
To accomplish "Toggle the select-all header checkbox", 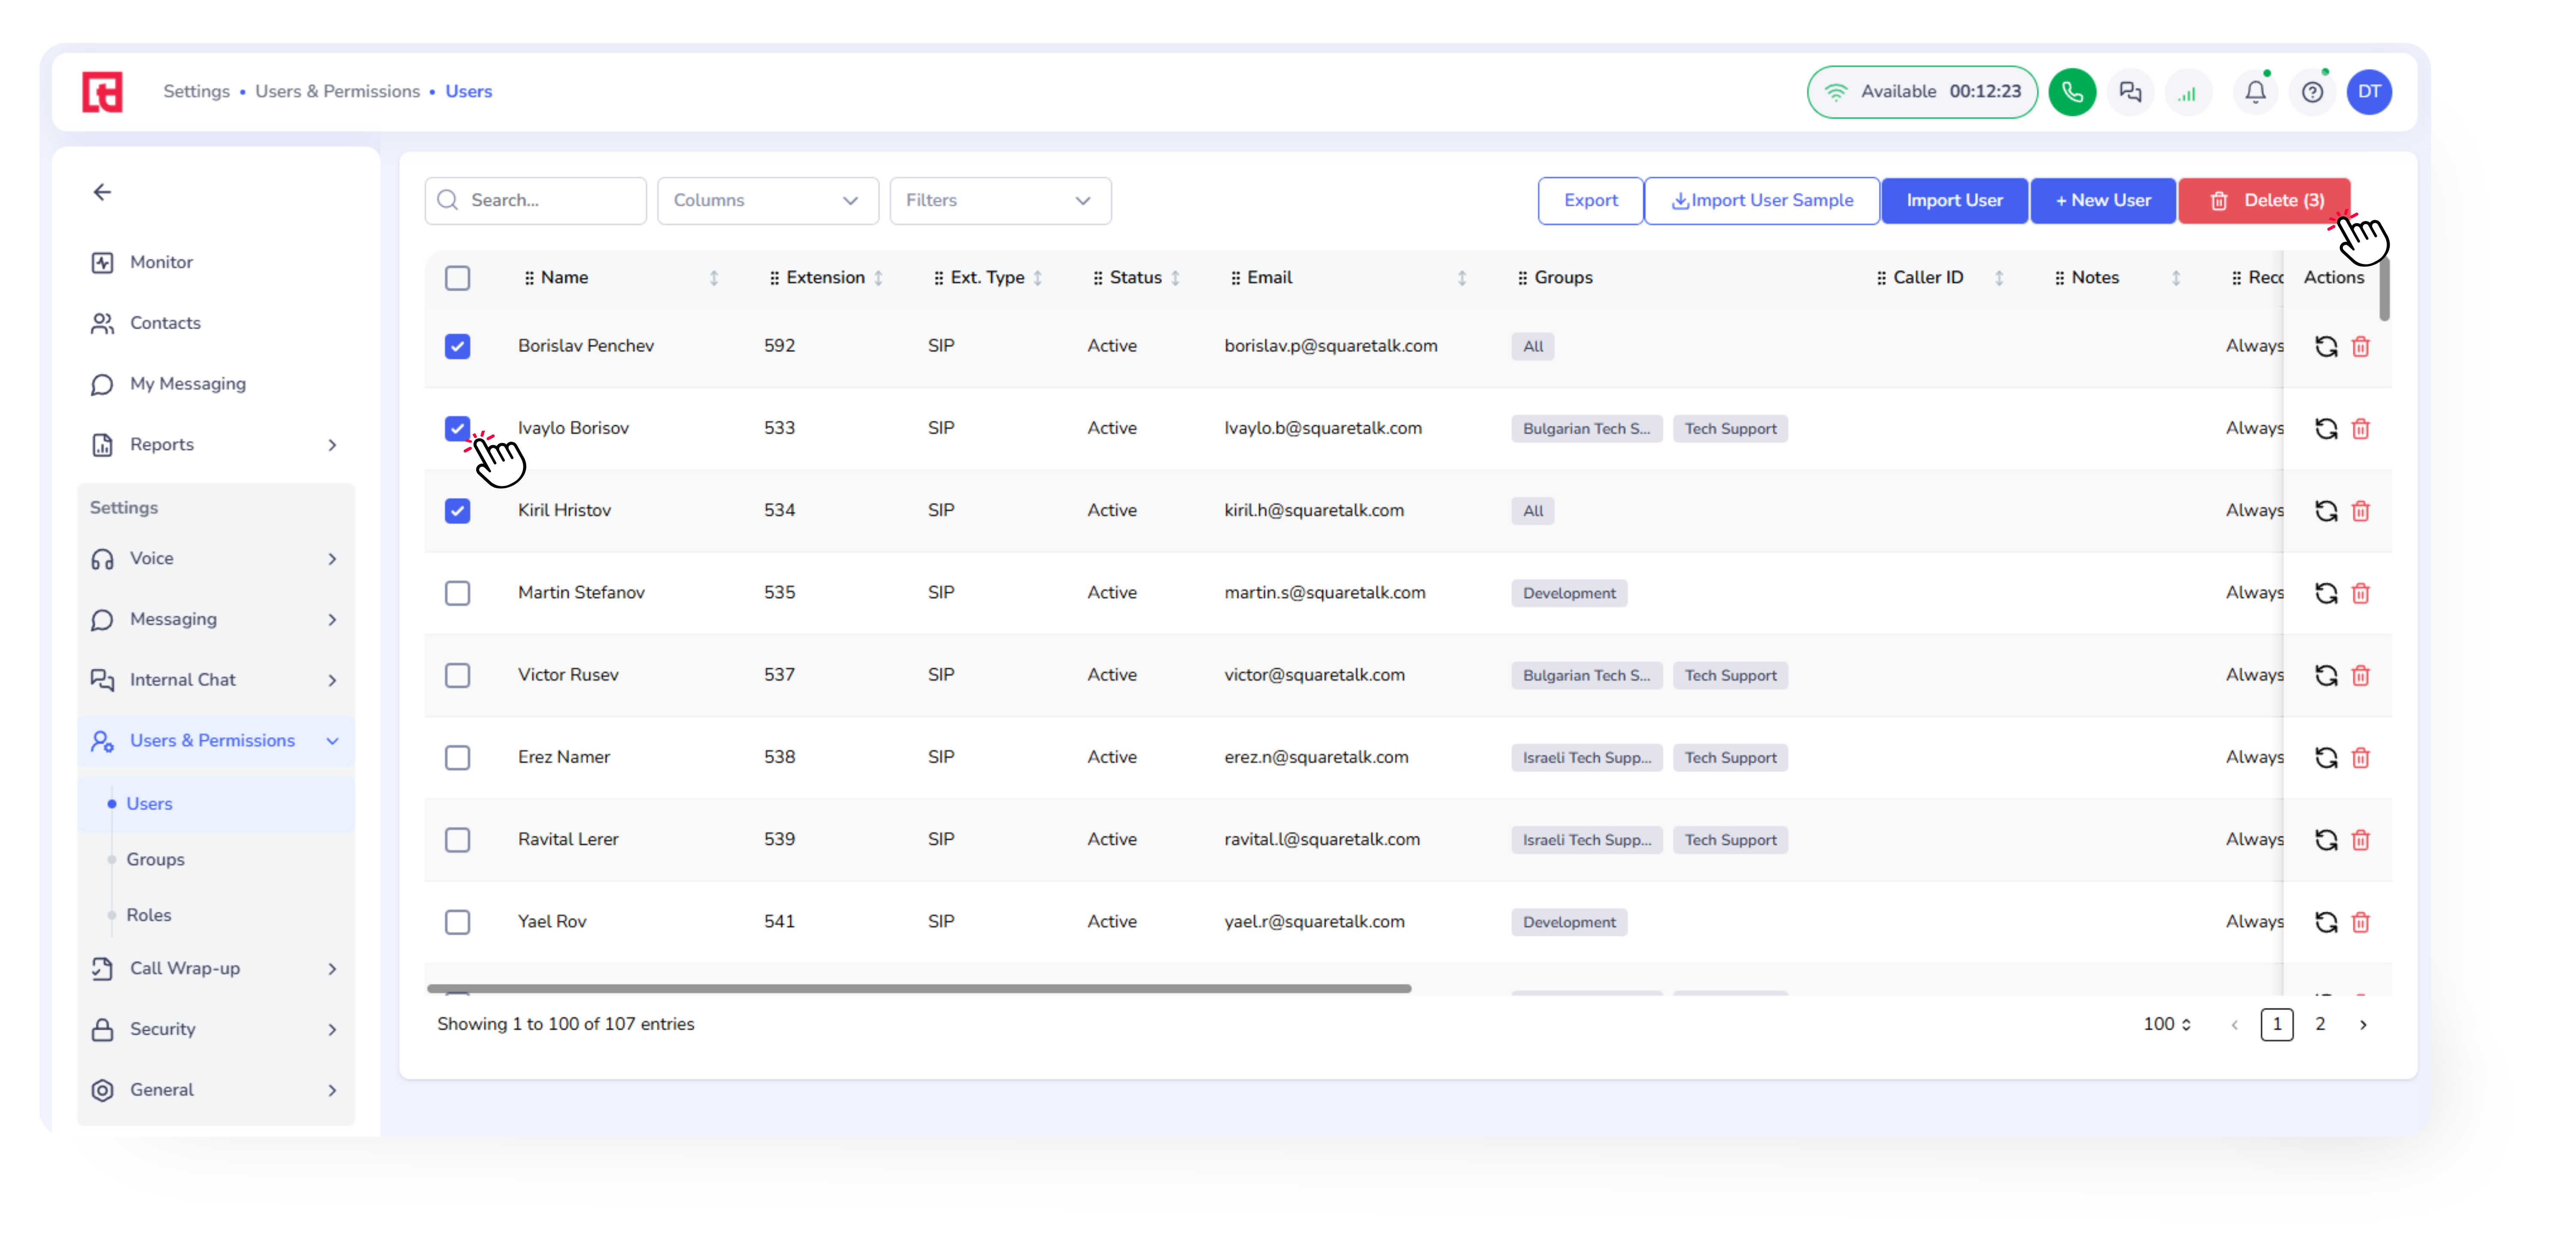I will coord(457,278).
